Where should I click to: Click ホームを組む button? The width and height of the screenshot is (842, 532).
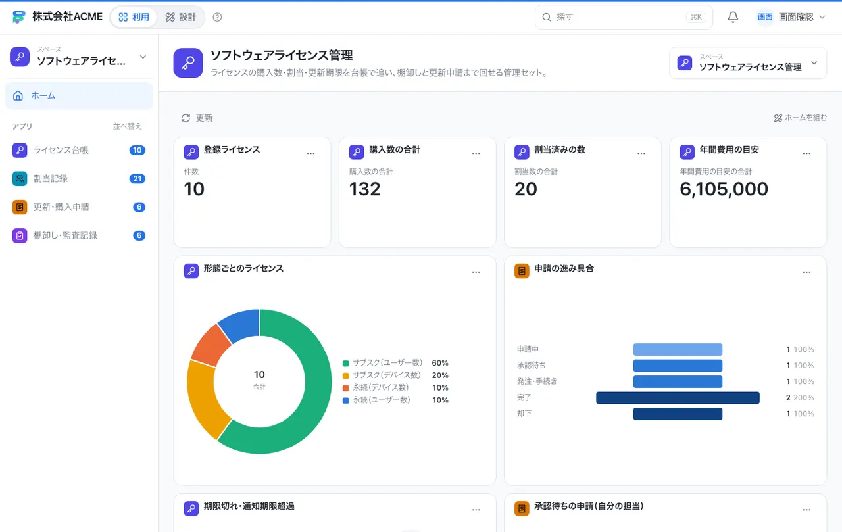(800, 118)
